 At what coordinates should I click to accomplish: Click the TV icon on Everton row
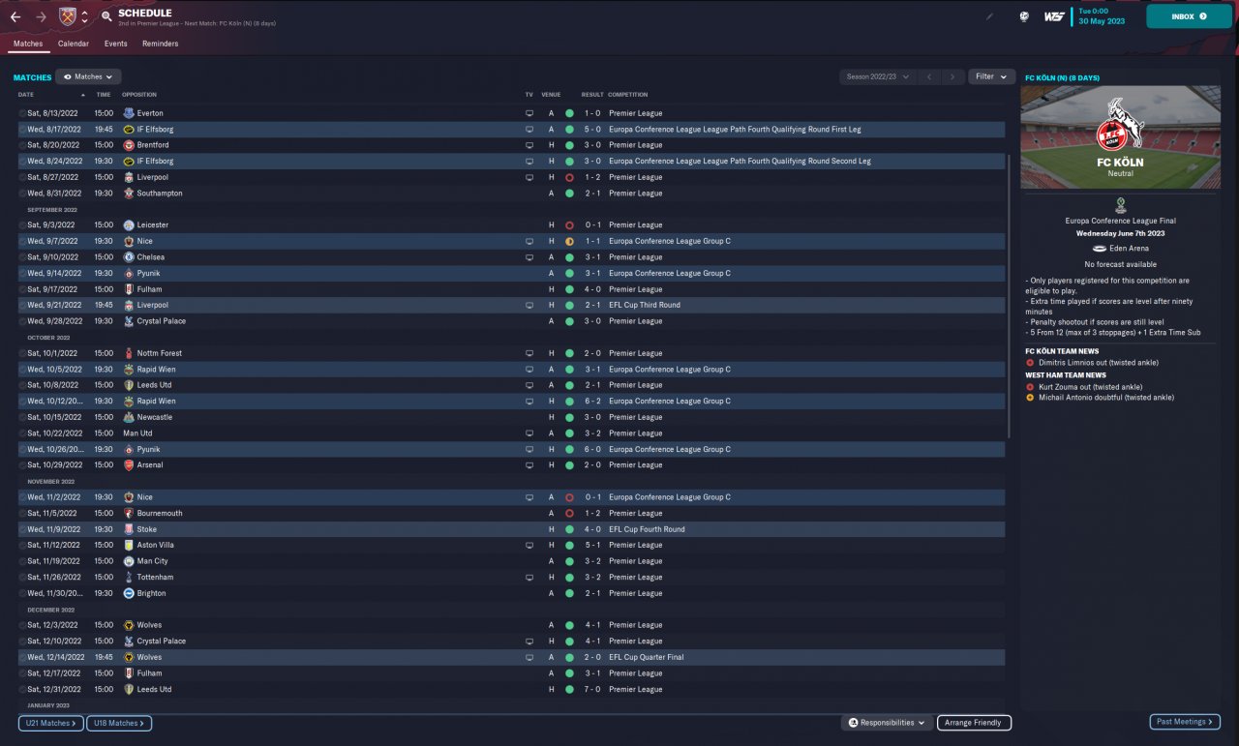tap(529, 113)
